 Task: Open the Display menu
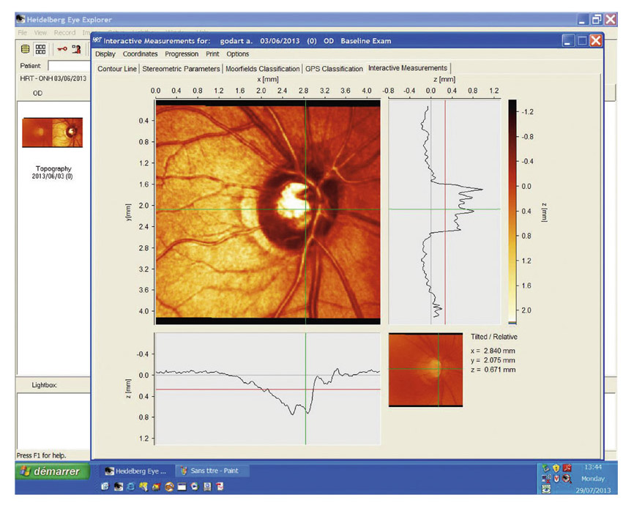click(105, 54)
